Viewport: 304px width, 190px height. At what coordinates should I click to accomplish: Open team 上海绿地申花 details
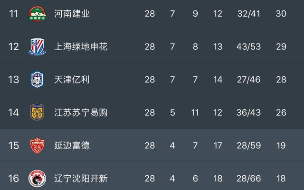[x=81, y=46]
